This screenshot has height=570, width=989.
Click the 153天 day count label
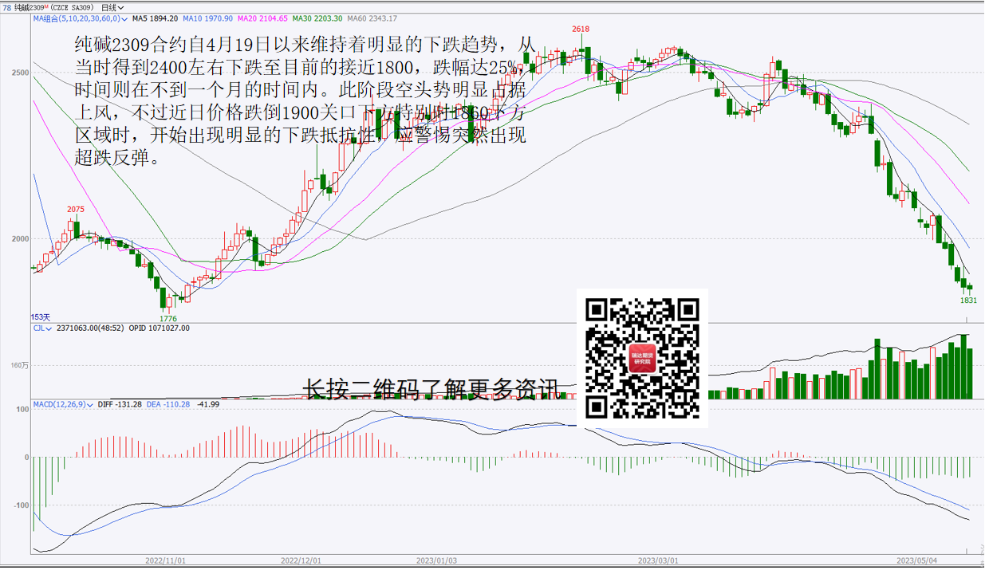click(x=41, y=317)
